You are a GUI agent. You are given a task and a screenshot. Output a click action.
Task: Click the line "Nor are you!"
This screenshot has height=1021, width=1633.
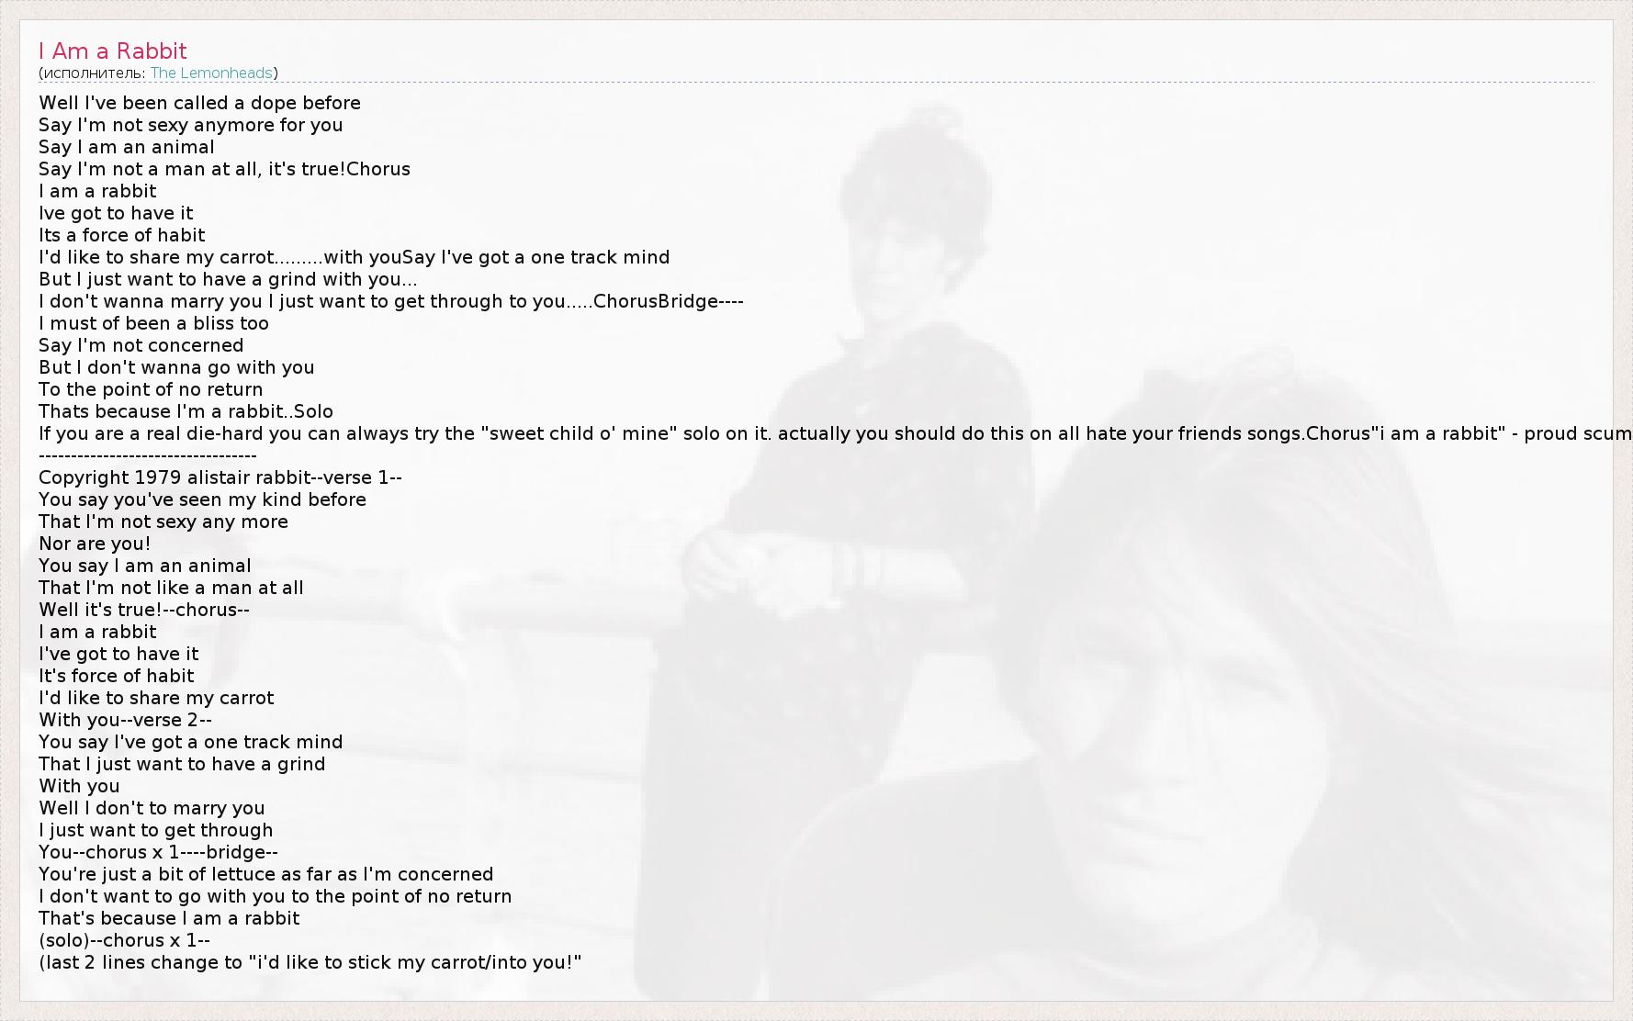95,544
